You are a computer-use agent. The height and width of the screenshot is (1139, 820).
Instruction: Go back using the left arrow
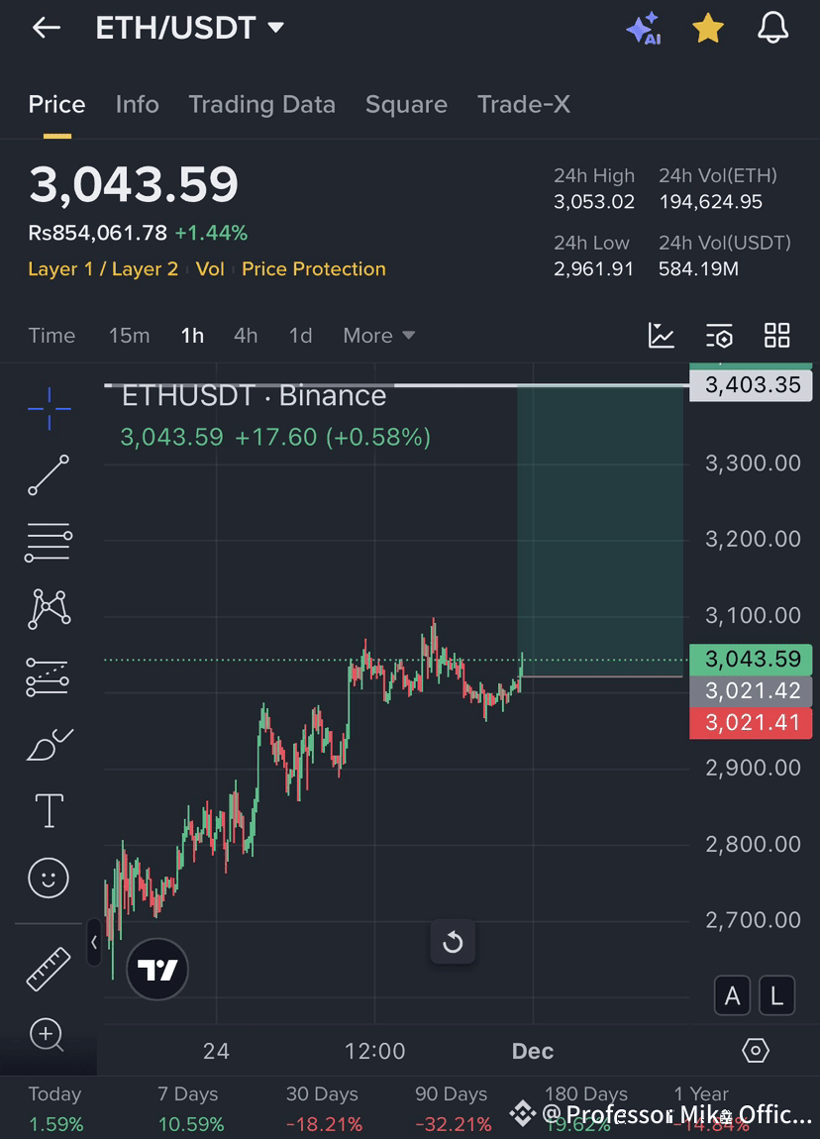(x=47, y=29)
